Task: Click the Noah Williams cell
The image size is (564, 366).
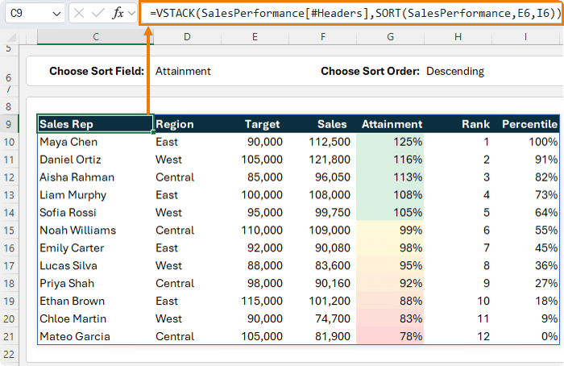Action: coord(95,230)
